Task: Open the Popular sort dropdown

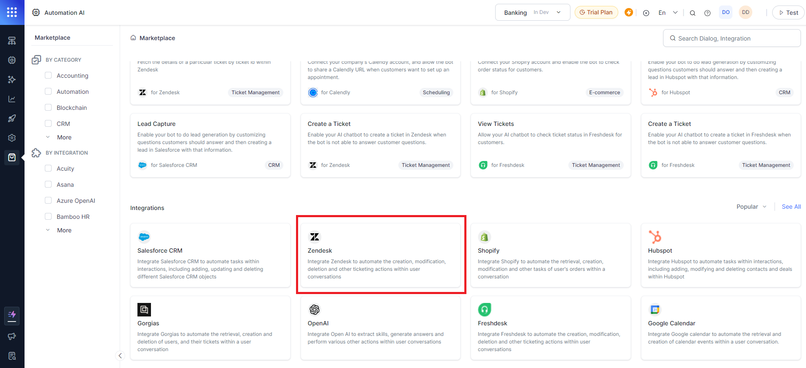Action: pyautogui.click(x=751, y=207)
